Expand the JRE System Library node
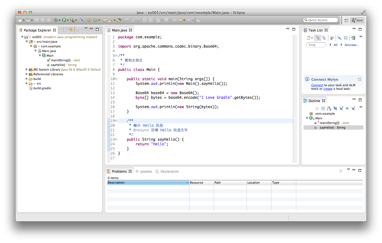This screenshot has width=382, height=243. [26, 70]
